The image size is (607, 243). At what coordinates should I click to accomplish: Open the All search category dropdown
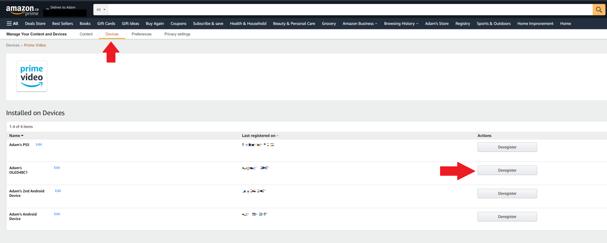pos(101,9)
